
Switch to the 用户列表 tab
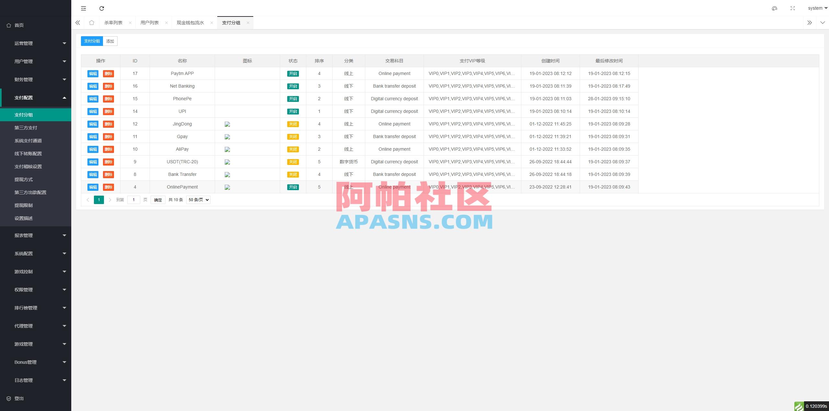coord(150,22)
